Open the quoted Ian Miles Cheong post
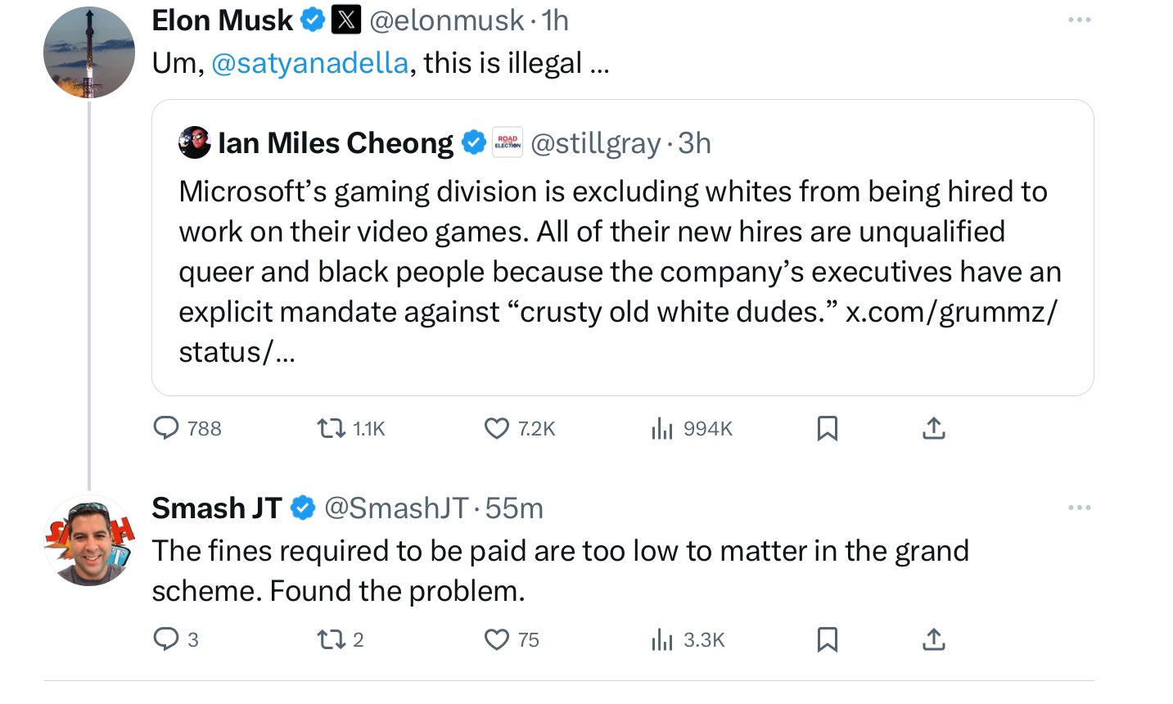This screenshot has height=704, width=1173. [622, 270]
